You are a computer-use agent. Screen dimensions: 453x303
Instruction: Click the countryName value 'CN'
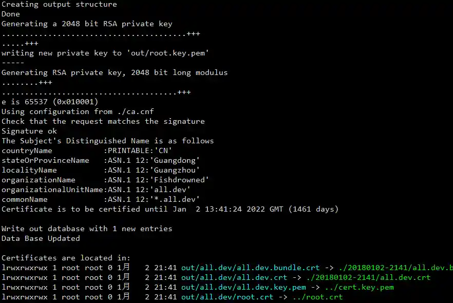(163, 150)
